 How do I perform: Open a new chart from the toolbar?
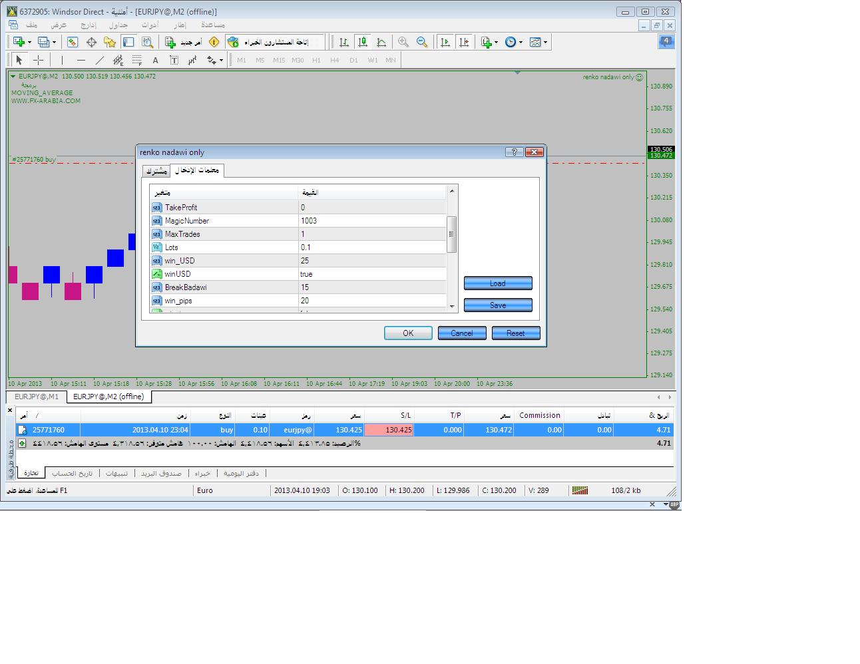[x=19, y=42]
